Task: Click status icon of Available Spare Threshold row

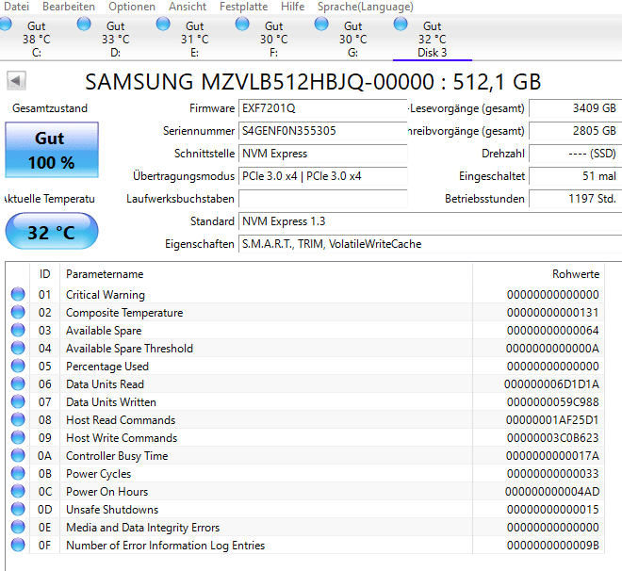Action: [x=18, y=348]
